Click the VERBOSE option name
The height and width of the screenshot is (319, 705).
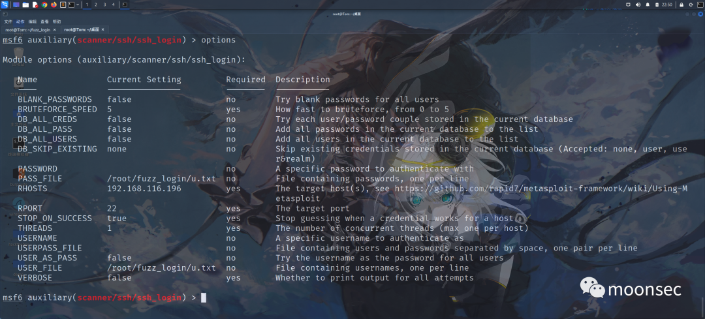(35, 278)
